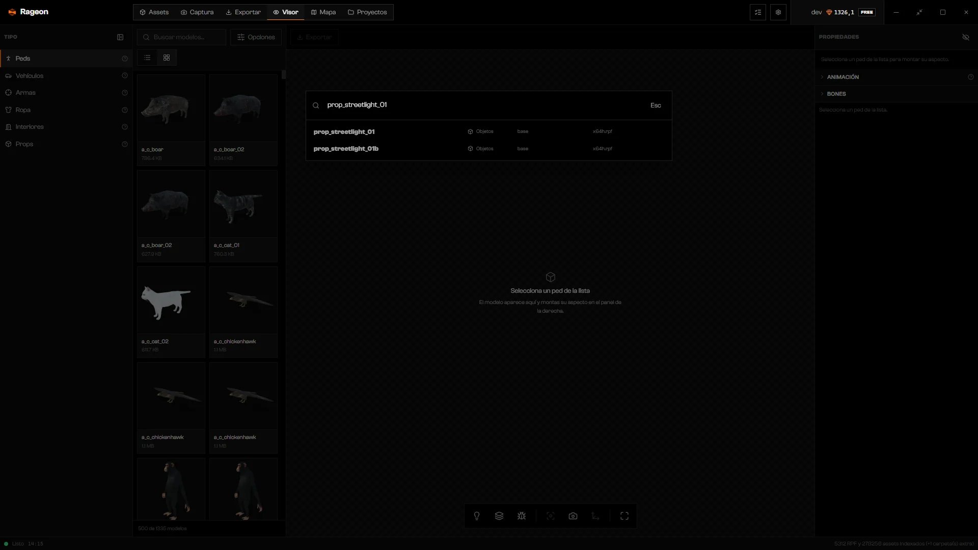Open the Assets tab
978x550 pixels.
[x=154, y=12]
